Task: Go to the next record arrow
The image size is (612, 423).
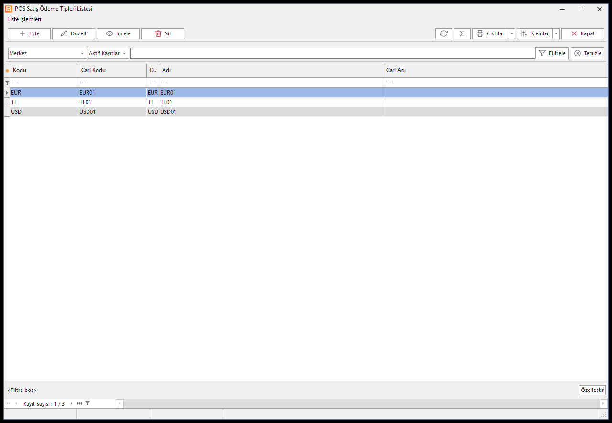Action: click(71, 403)
